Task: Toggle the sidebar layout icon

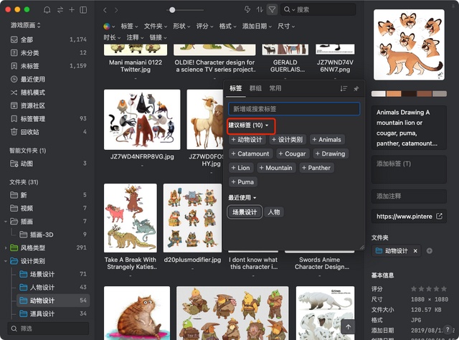Action: [83, 9]
